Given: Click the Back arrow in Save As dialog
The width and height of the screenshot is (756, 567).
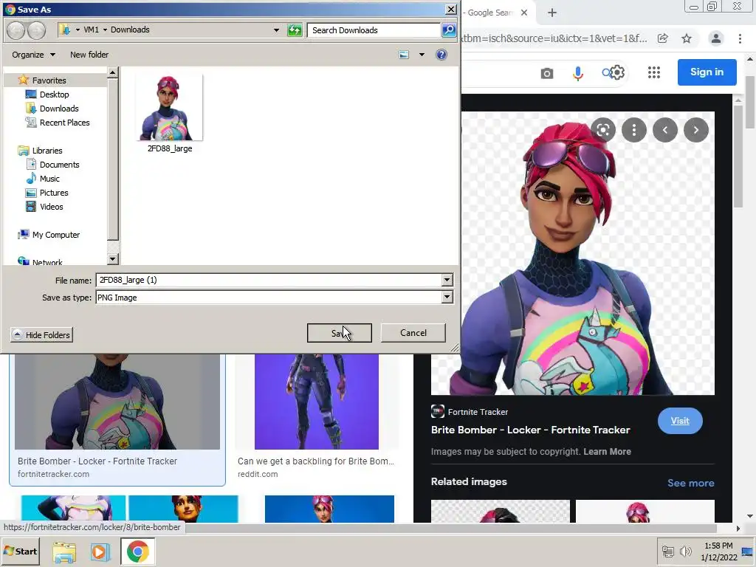Looking at the screenshot, I should tap(16, 30).
